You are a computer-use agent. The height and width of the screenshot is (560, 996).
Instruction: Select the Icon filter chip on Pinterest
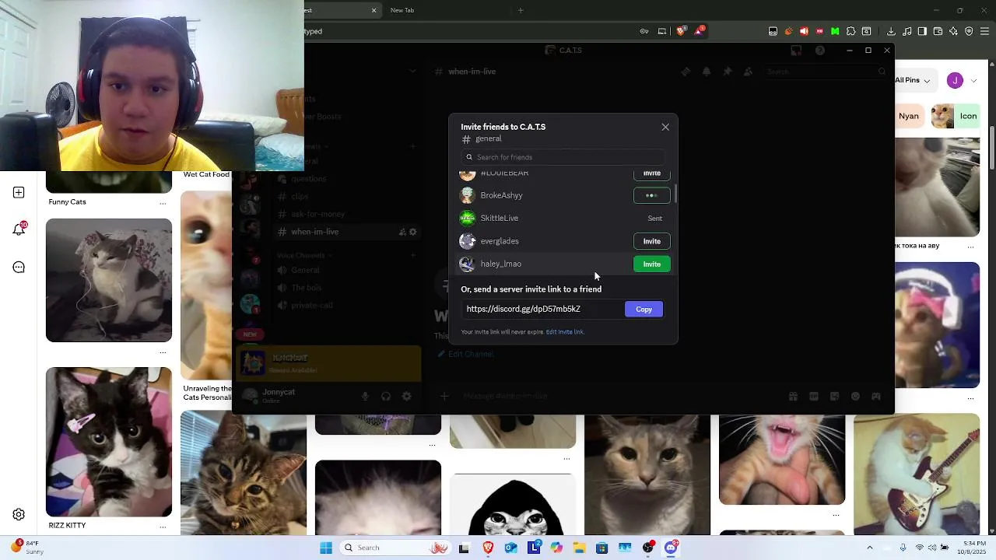click(956, 116)
